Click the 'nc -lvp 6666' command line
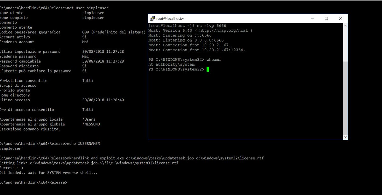This screenshot has width=382, height=195. tap(187, 26)
